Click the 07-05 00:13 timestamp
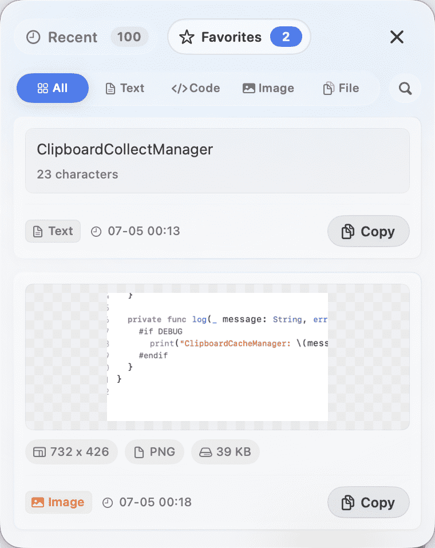 pos(144,231)
